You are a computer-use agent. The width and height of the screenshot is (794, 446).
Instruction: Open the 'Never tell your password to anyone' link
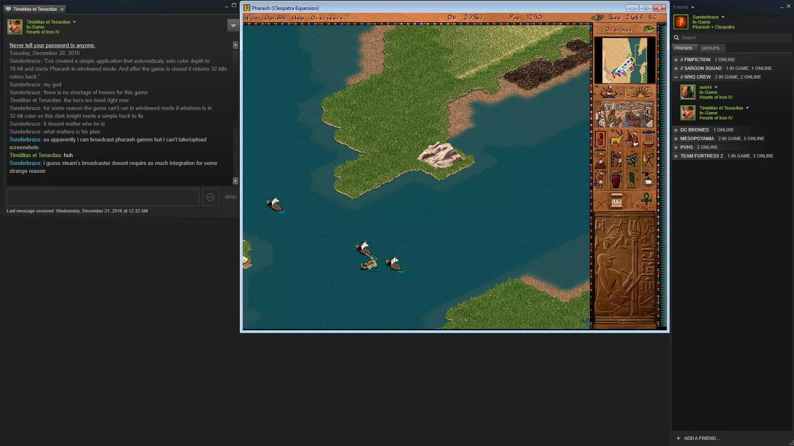(x=52, y=45)
